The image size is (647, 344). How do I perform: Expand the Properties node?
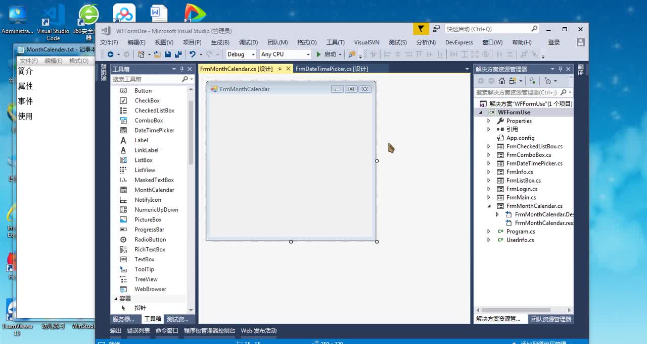click(x=489, y=121)
